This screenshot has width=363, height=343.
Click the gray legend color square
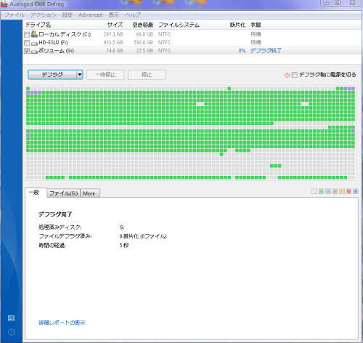pos(335,191)
